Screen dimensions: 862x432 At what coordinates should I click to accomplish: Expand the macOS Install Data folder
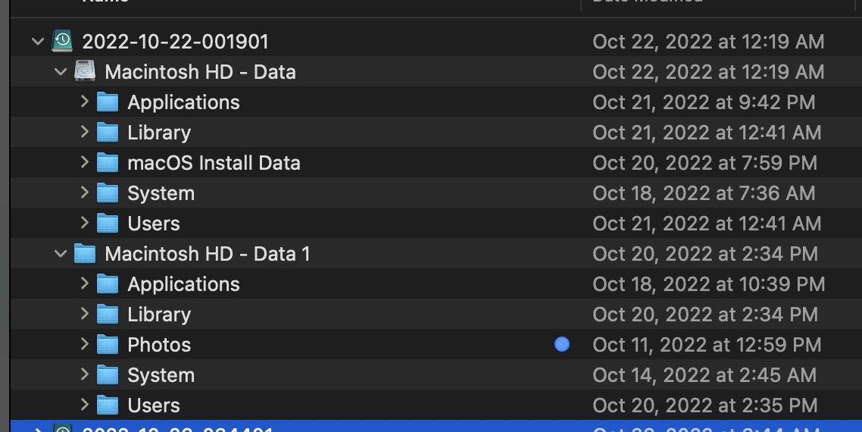click(85, 162)
